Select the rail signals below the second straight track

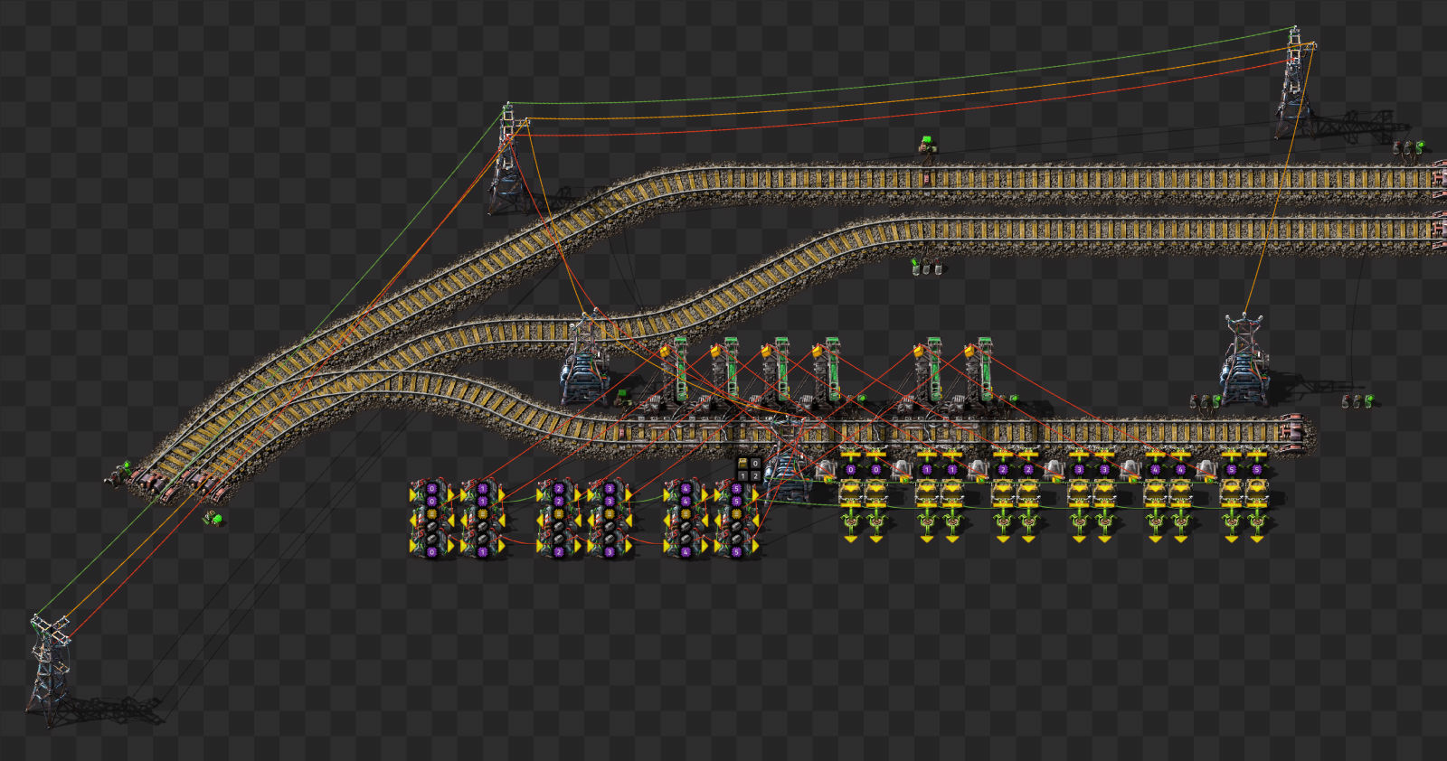tap(926, 266)
